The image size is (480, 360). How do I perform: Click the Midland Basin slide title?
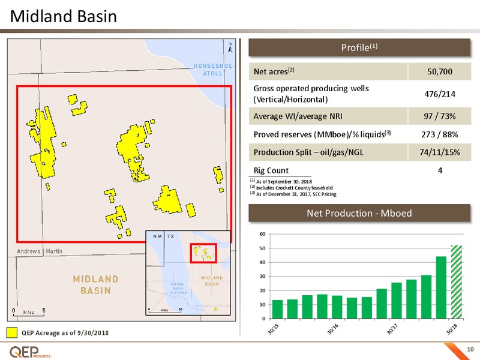pos(64,16)
